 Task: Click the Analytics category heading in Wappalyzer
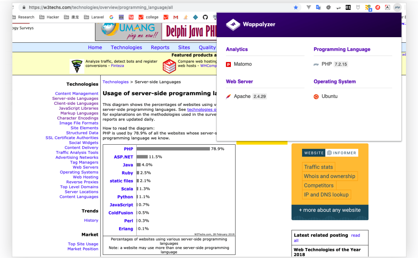click(237, 49)
